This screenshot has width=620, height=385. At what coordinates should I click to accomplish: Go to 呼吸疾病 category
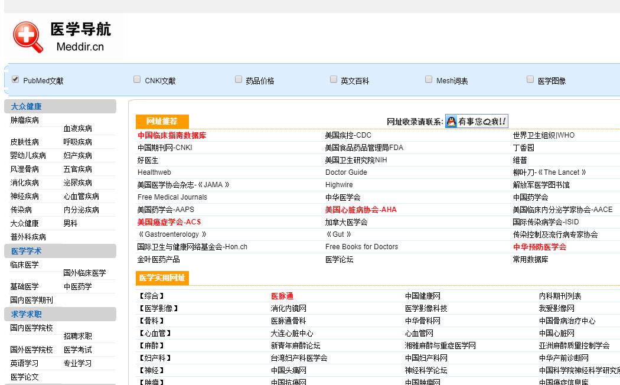[77, 142]
